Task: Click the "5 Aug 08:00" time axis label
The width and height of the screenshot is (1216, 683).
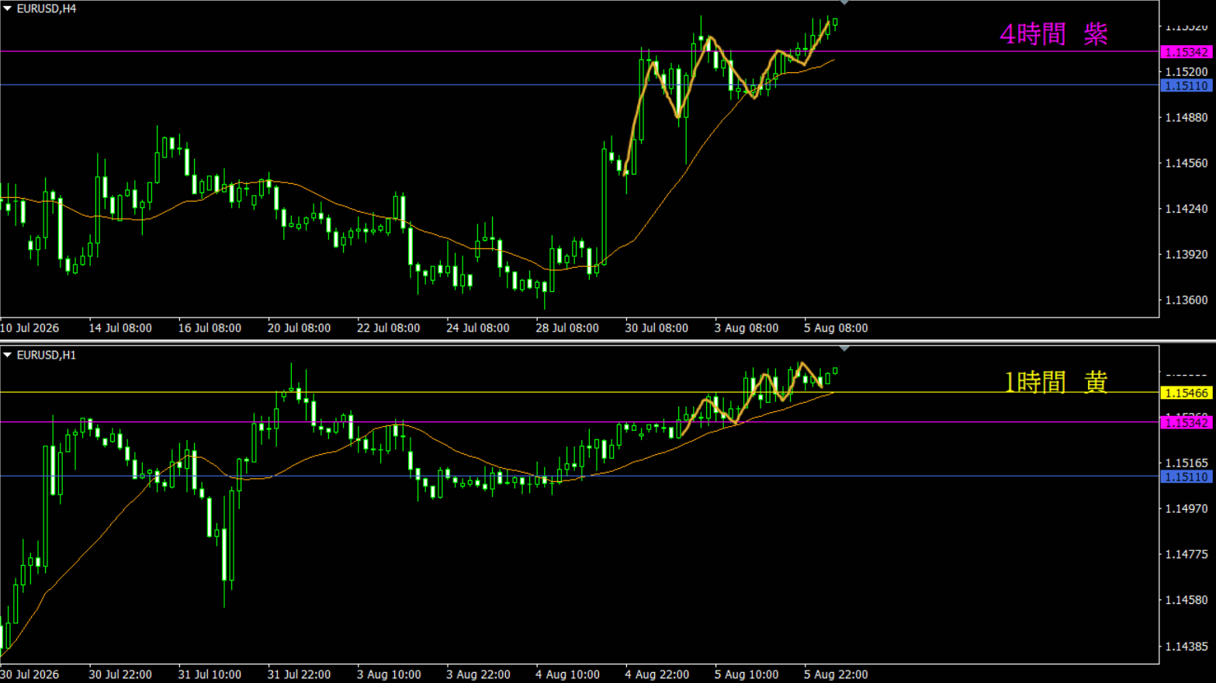Action: point(836,328)
